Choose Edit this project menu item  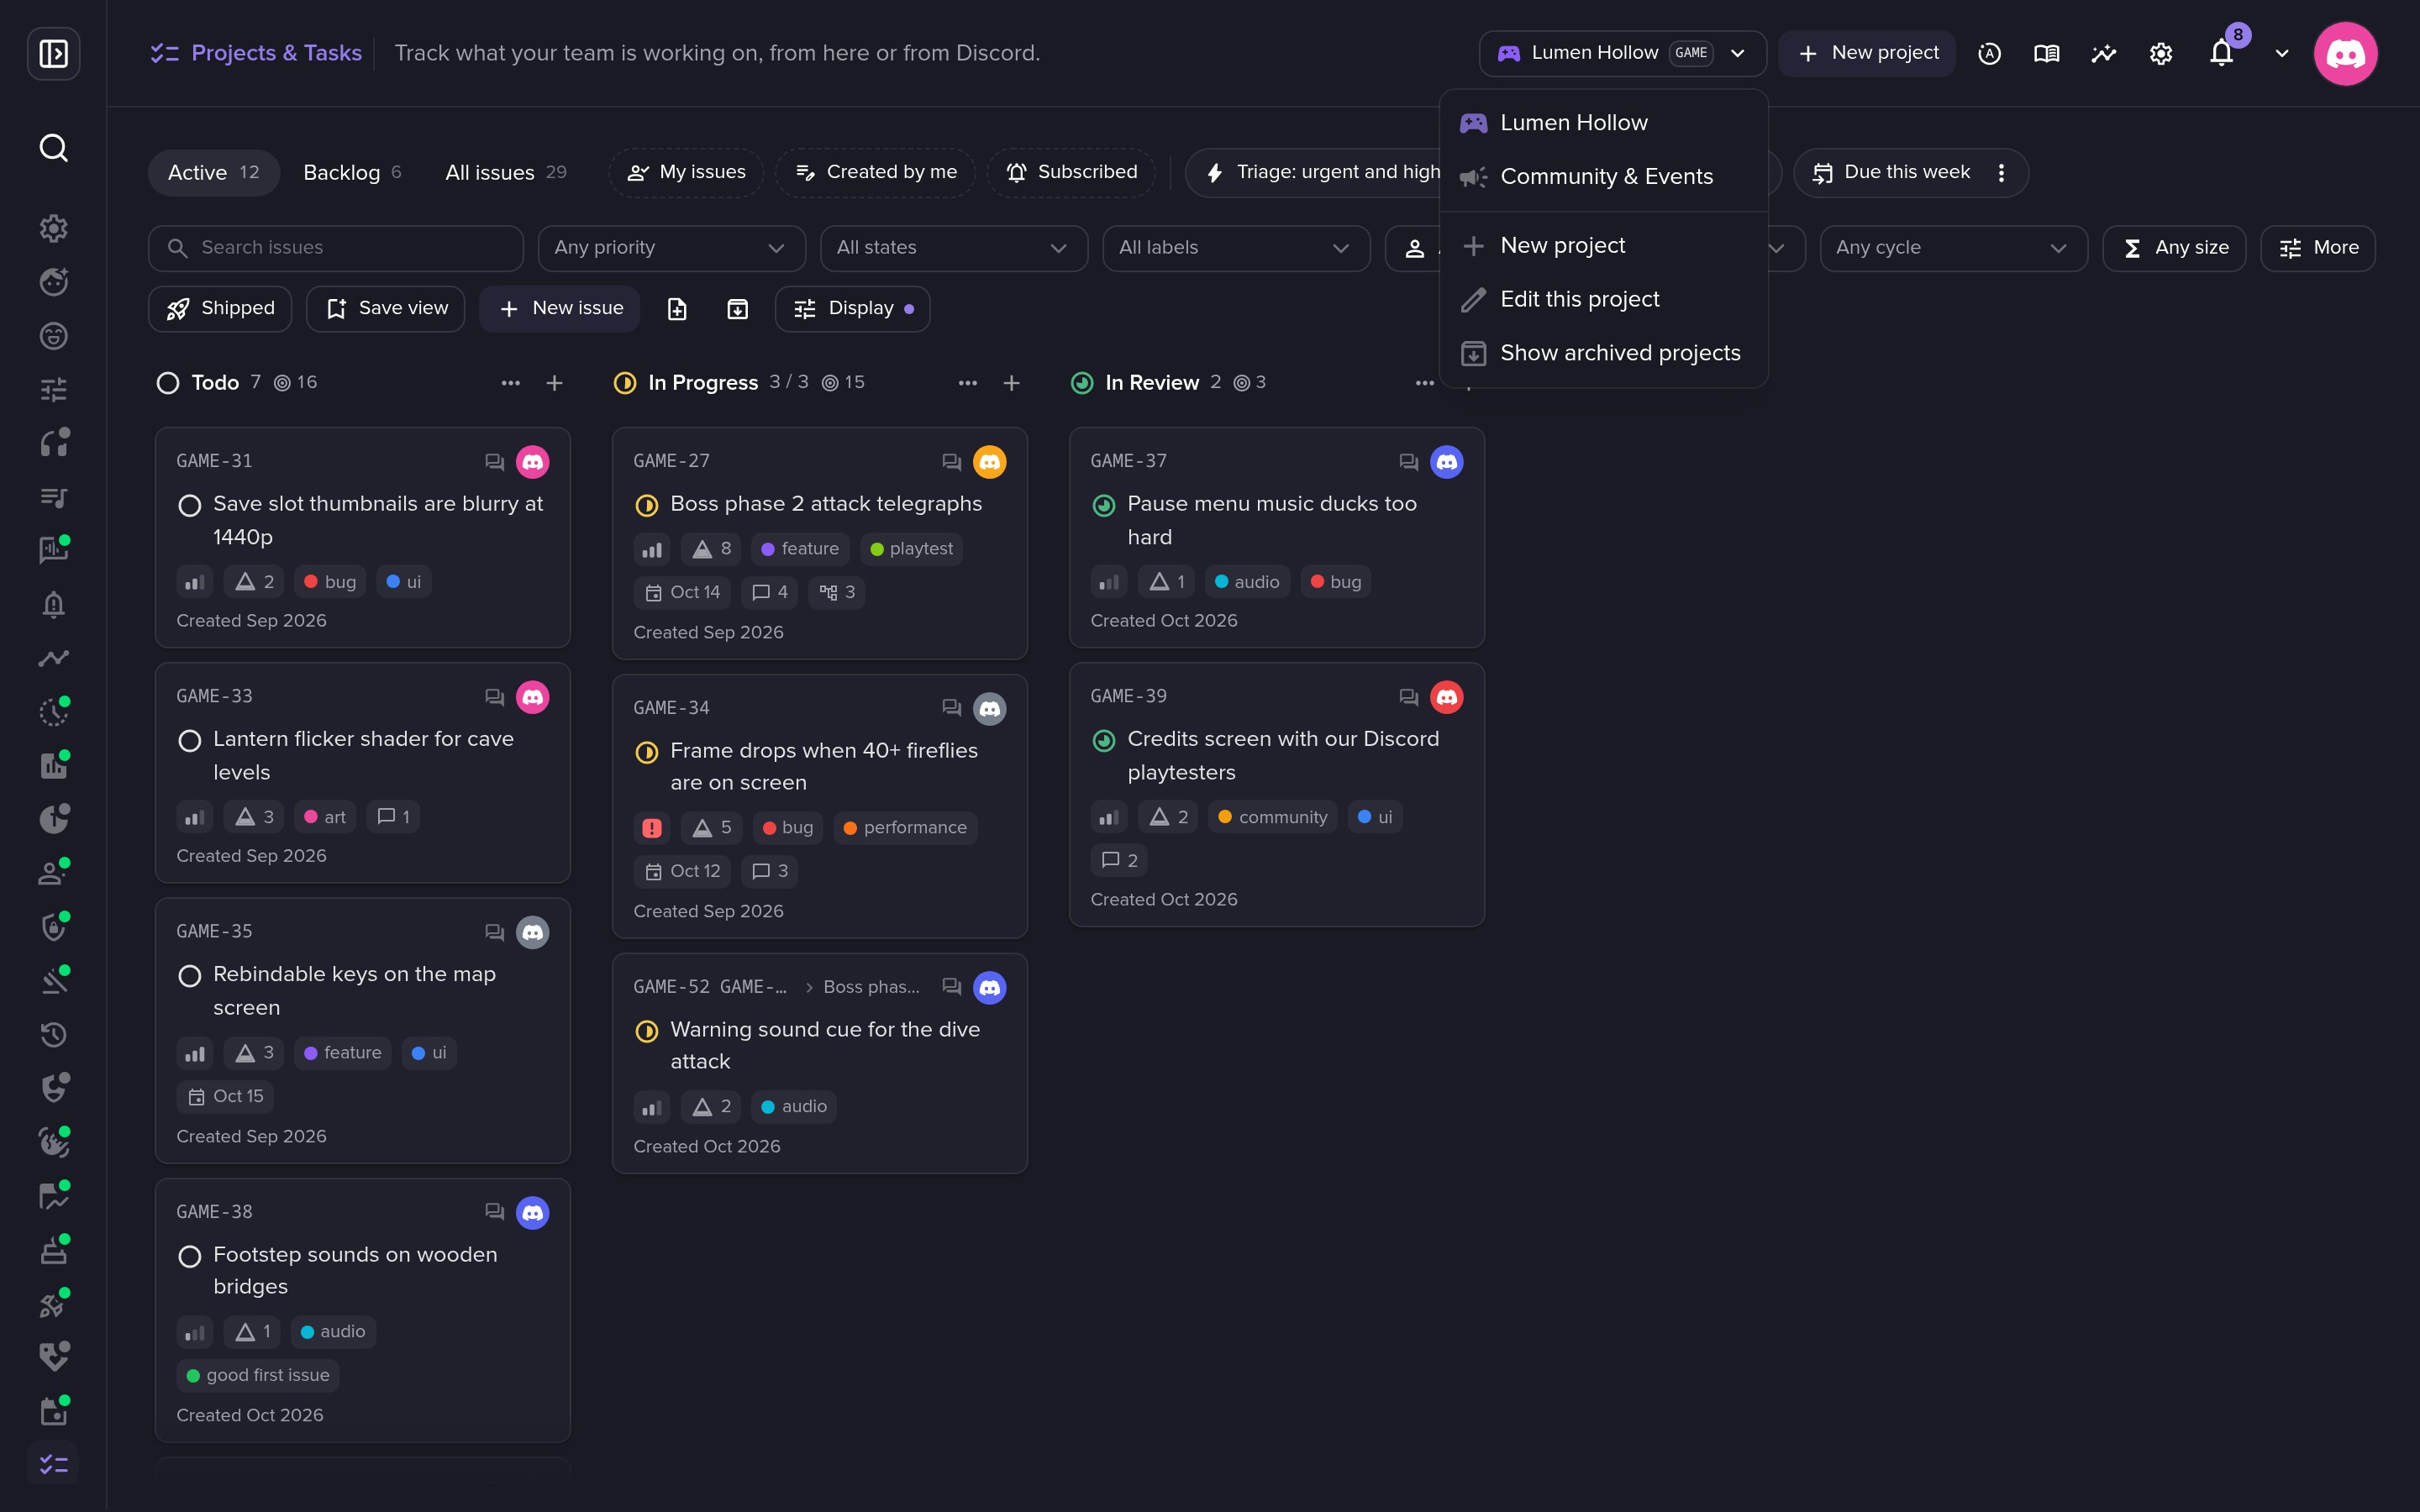[x=1603, y=299]
